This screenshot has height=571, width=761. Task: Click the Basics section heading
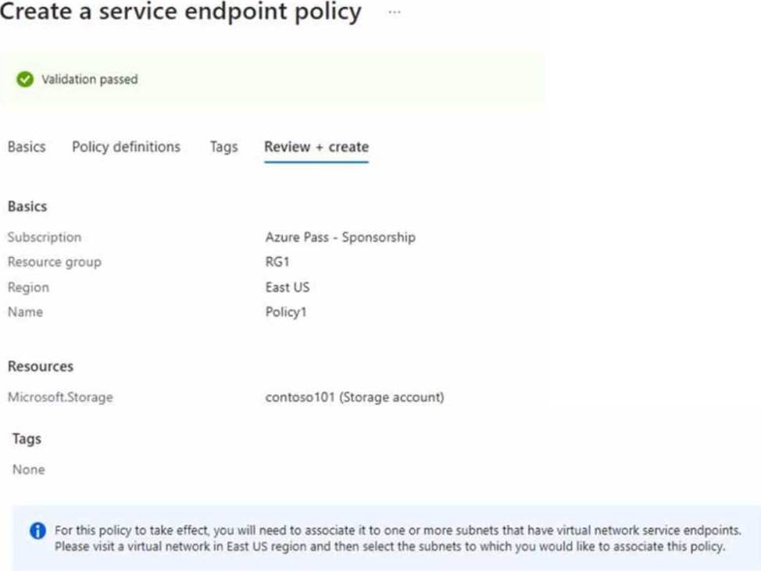27,206
